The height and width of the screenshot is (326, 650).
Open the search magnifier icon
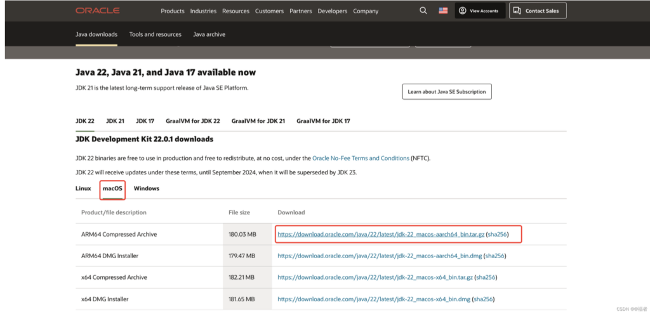pyautogui.click(x=423, y=10)
